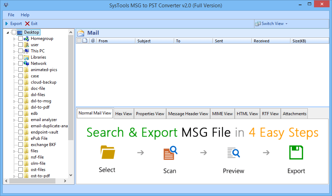The image size is (332, 196).
Task: Sort by the Size(KB) column header
Action: coord(309,41)
